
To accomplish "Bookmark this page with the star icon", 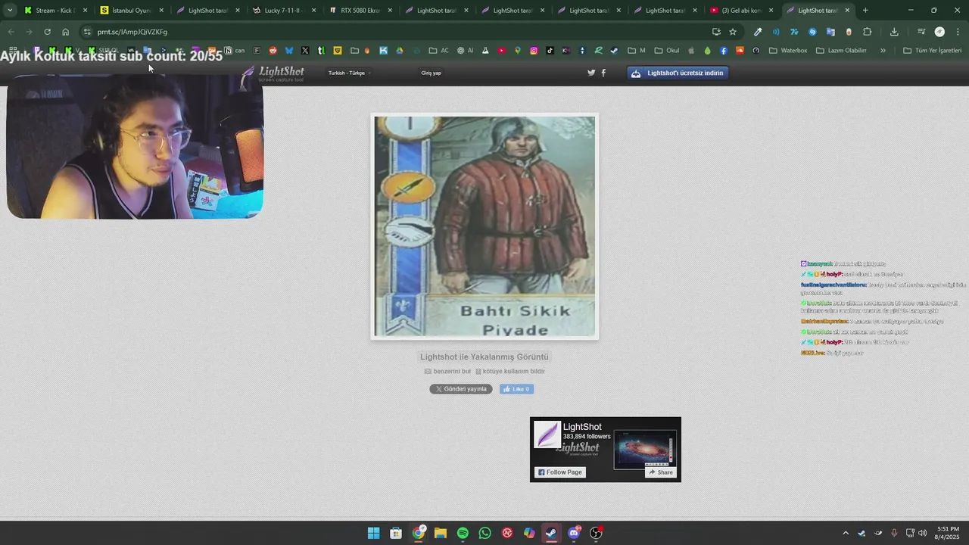I will click(x=733, y=32).
